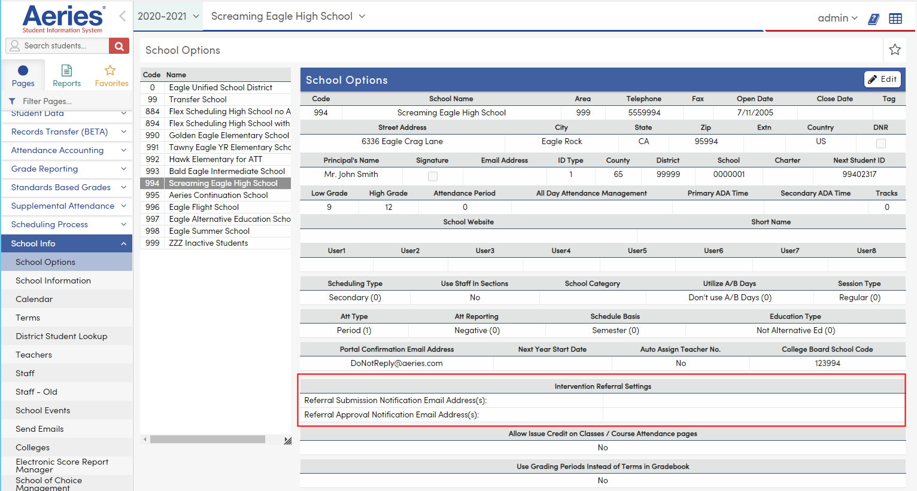Open the table/grid view icon
The image size is (917, 491).
click(895, 19)
